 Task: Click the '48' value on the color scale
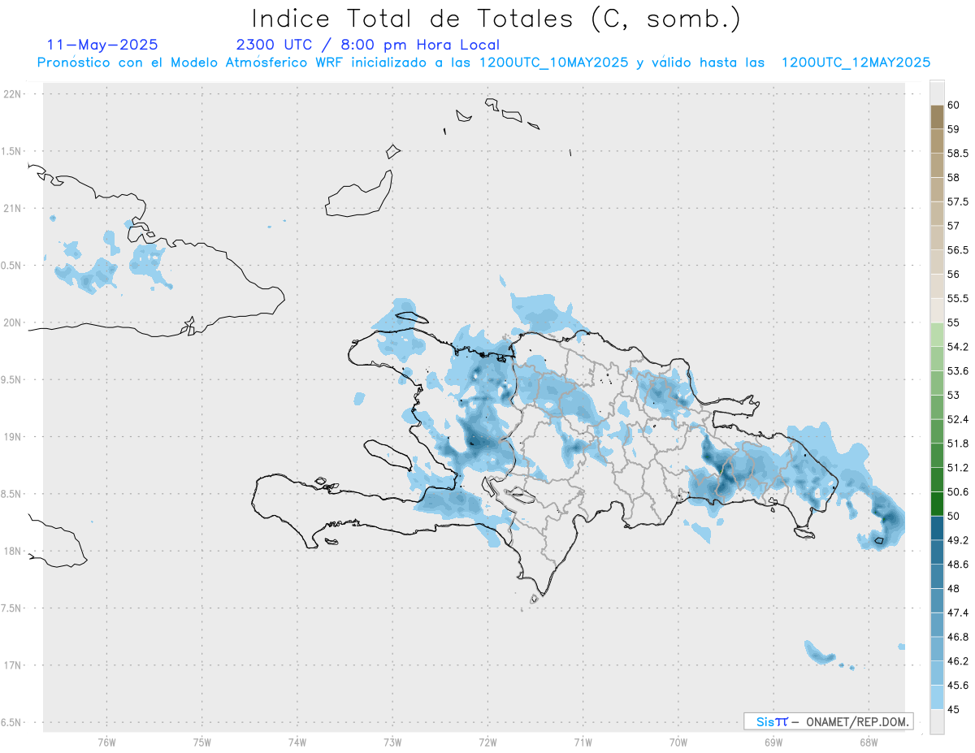coord(953,589)
